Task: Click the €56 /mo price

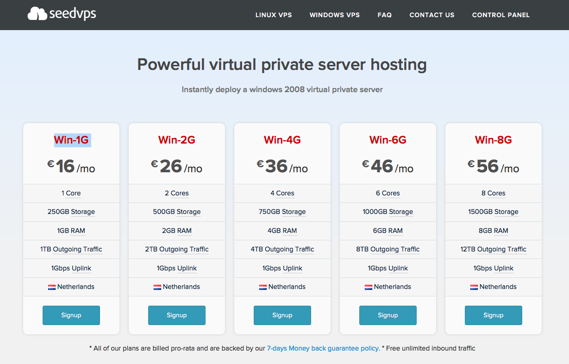Action: [494, 166]
